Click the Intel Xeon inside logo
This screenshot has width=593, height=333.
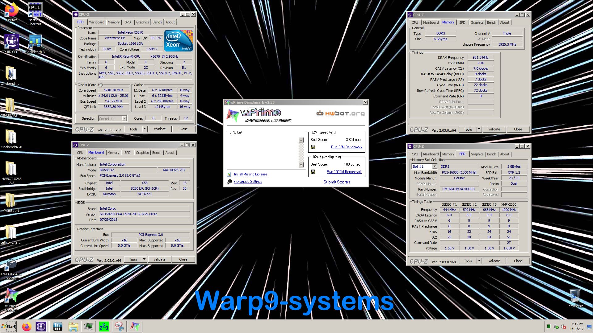point(179,40)
